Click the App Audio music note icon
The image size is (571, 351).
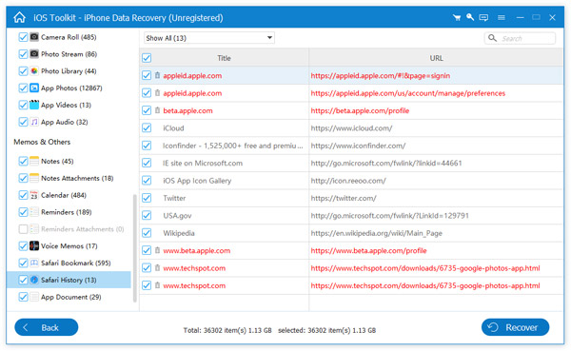(x=34, y=122)
